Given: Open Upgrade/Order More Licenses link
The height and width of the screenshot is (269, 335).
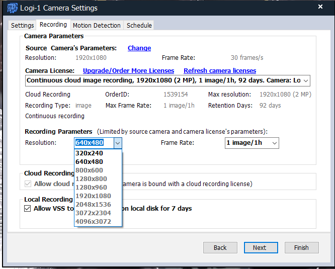Looking at the screenshot, I should pyautogui.click(x=128, y=71).
